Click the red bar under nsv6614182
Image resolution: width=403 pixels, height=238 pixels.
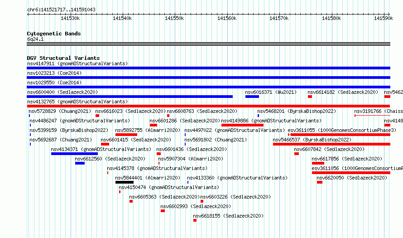point(310,97)
